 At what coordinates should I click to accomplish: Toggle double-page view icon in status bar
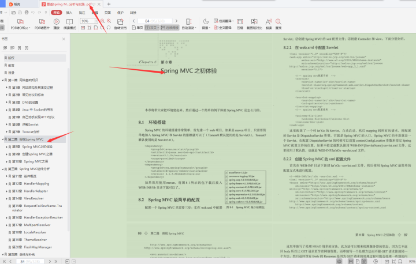364,261
